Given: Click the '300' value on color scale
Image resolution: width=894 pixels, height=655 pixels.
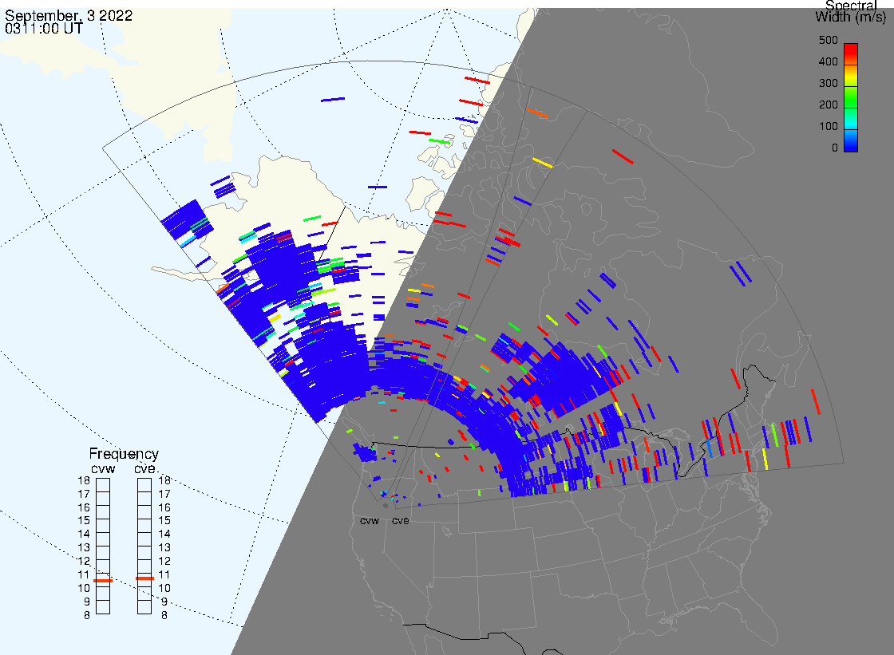Looking at the screenshot, I should click(x=828, y=83).
